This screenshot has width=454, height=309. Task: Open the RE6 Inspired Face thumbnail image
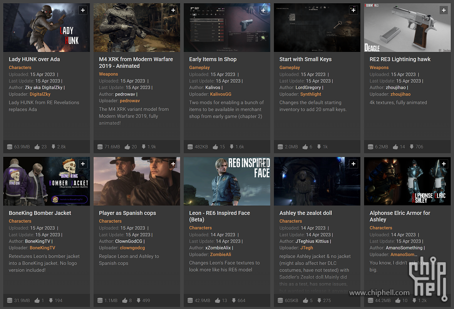pyautogui.click(x=227, y=181)
